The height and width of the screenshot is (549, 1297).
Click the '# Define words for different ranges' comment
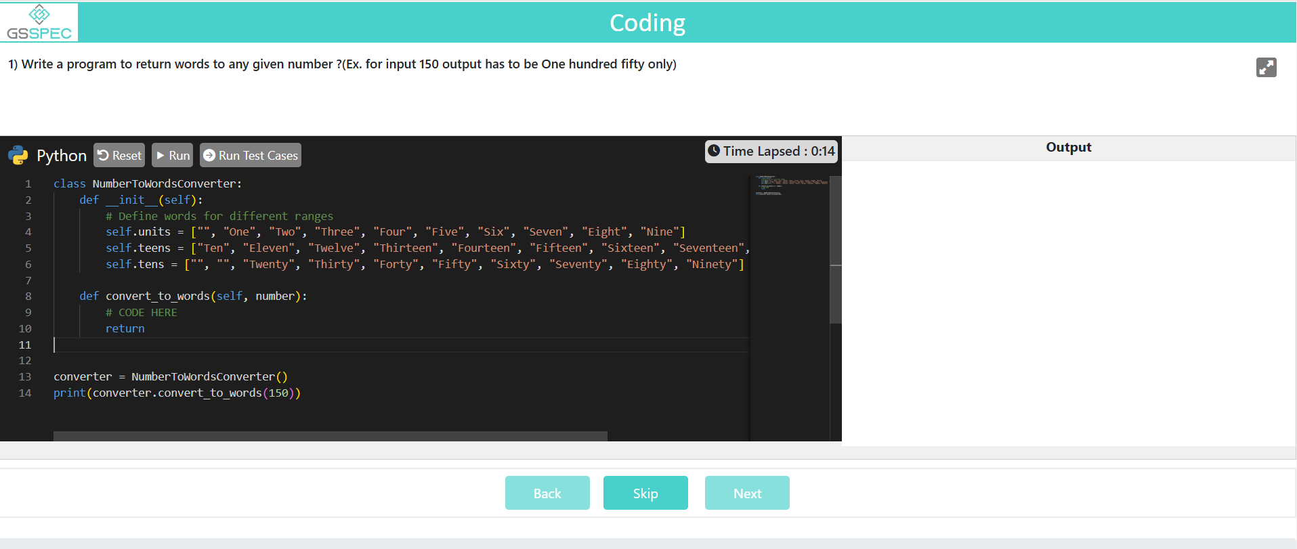(219, 216)
